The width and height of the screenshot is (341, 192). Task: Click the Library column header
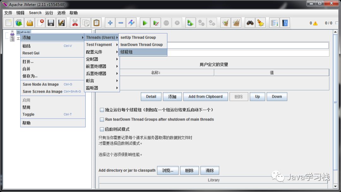point(213,180)
